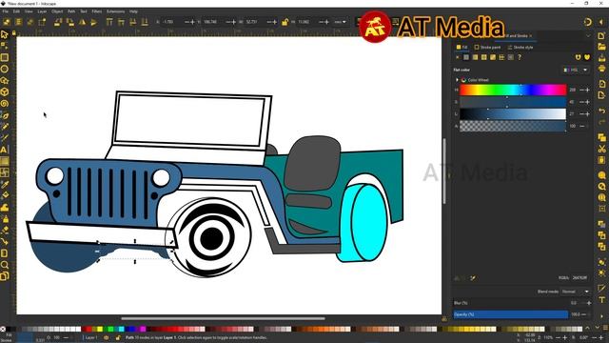Increase the Blur percentage with plus

[x=589, y=303]
